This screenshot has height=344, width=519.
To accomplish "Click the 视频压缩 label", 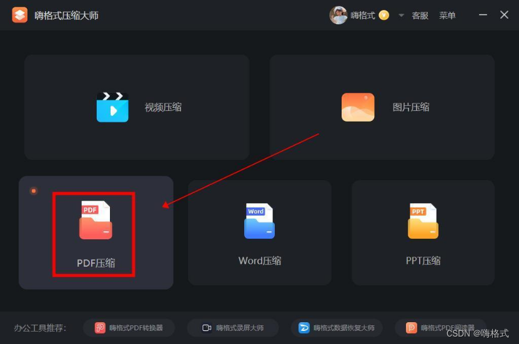I will pos(163,107).
